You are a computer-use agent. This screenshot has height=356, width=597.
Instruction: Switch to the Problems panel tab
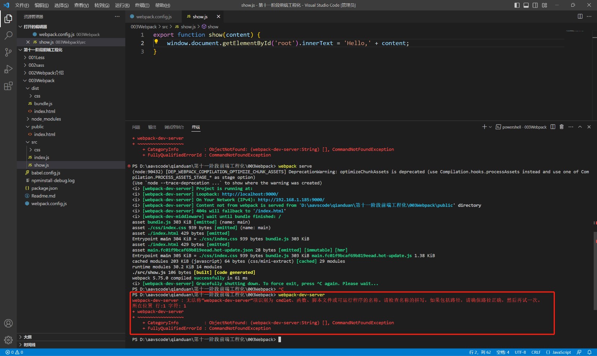click(136, 127)
